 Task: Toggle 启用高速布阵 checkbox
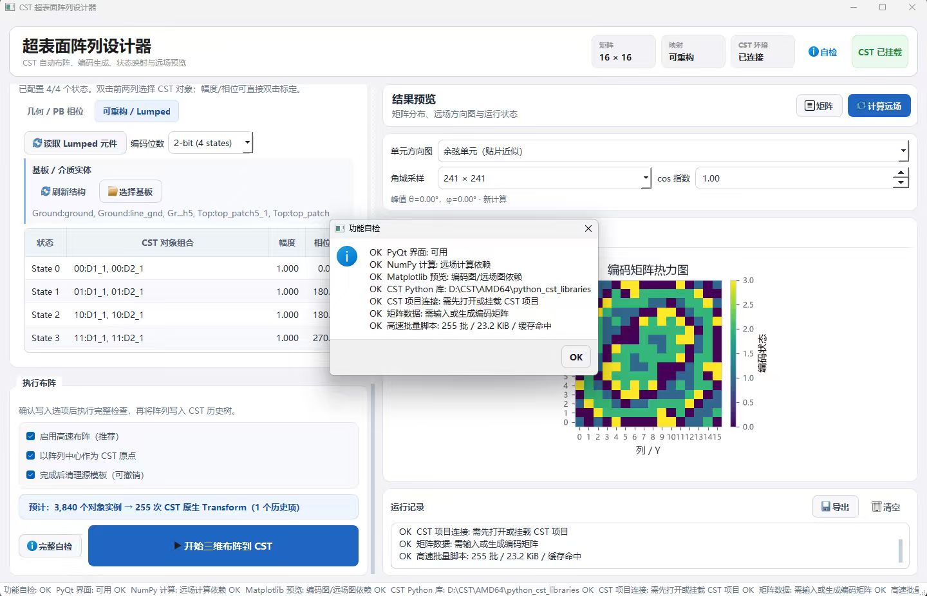coord(30,436)
